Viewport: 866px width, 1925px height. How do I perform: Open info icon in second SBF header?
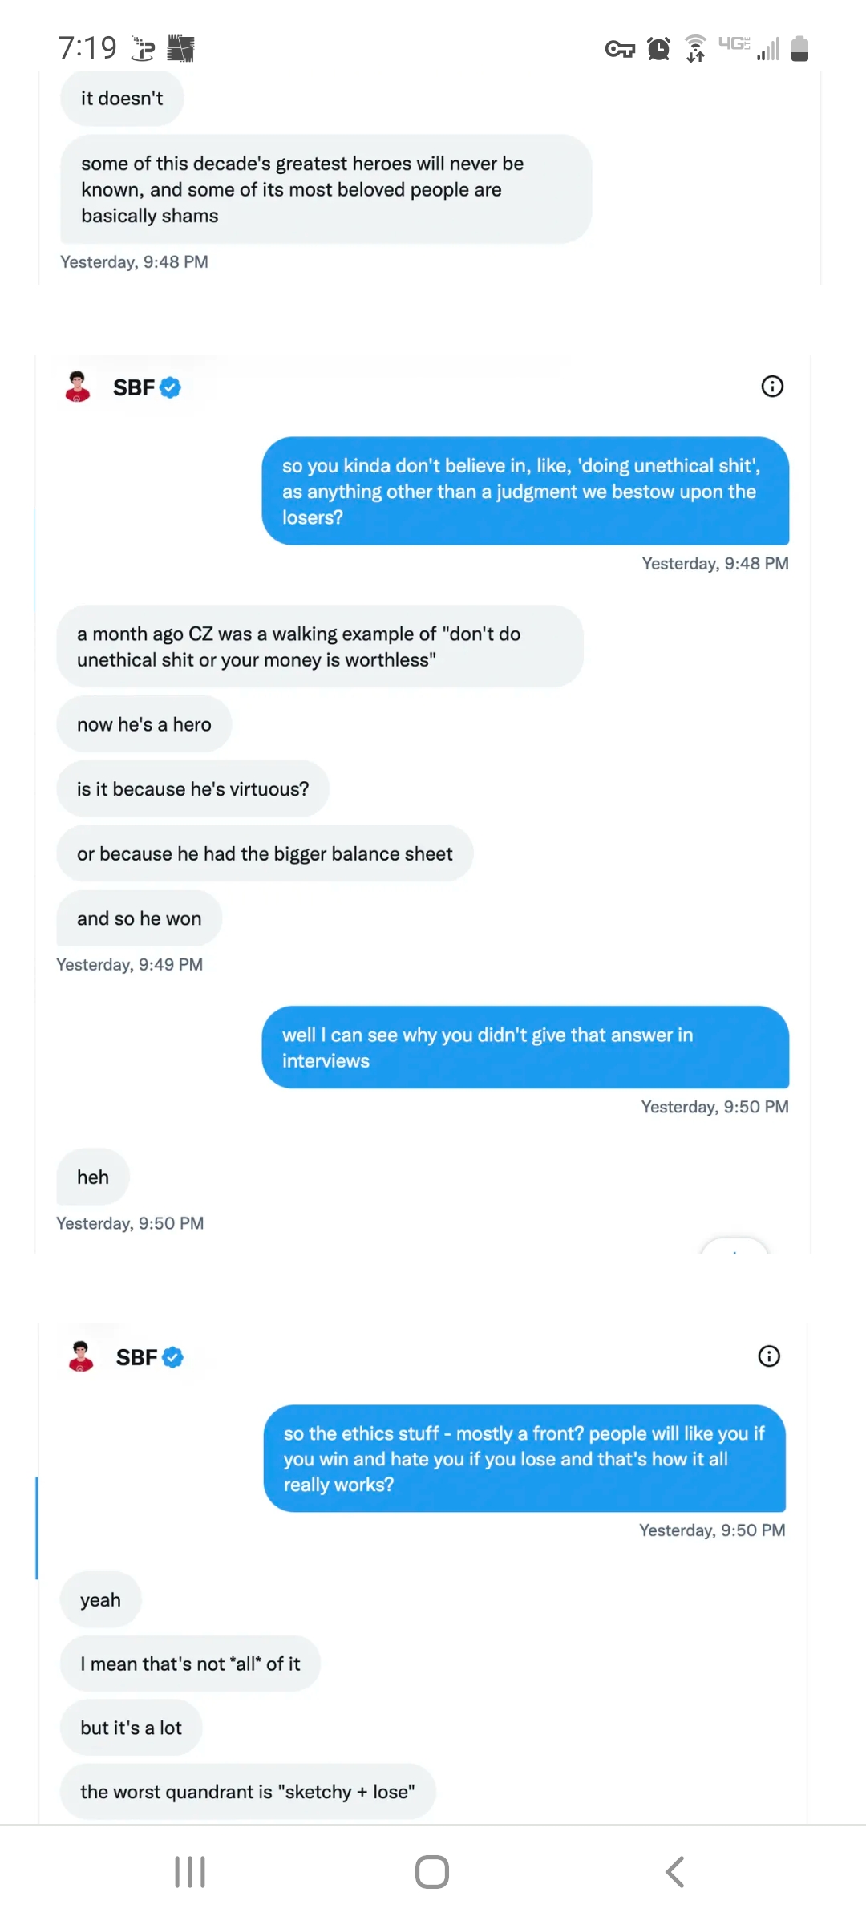[x=769, y=1356]
